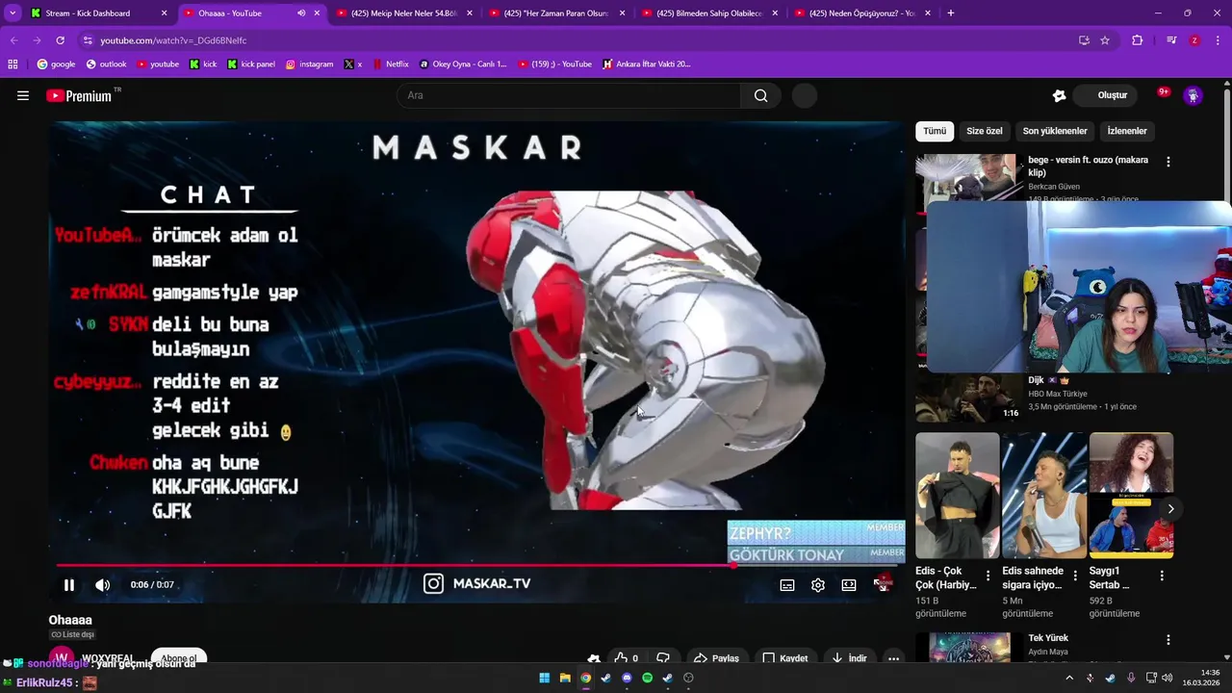This screenshot has width=1232, height=693.
Task: Select the Son yüklenenler filter chip
Action: pyautogui.click(x=1055, y=131)
